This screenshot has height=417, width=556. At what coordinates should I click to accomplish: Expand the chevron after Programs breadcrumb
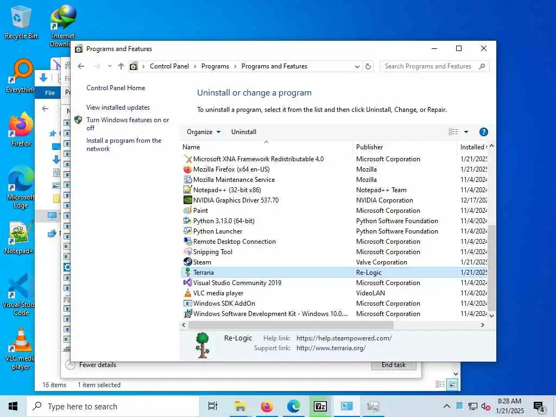click(x=235, y=66)
